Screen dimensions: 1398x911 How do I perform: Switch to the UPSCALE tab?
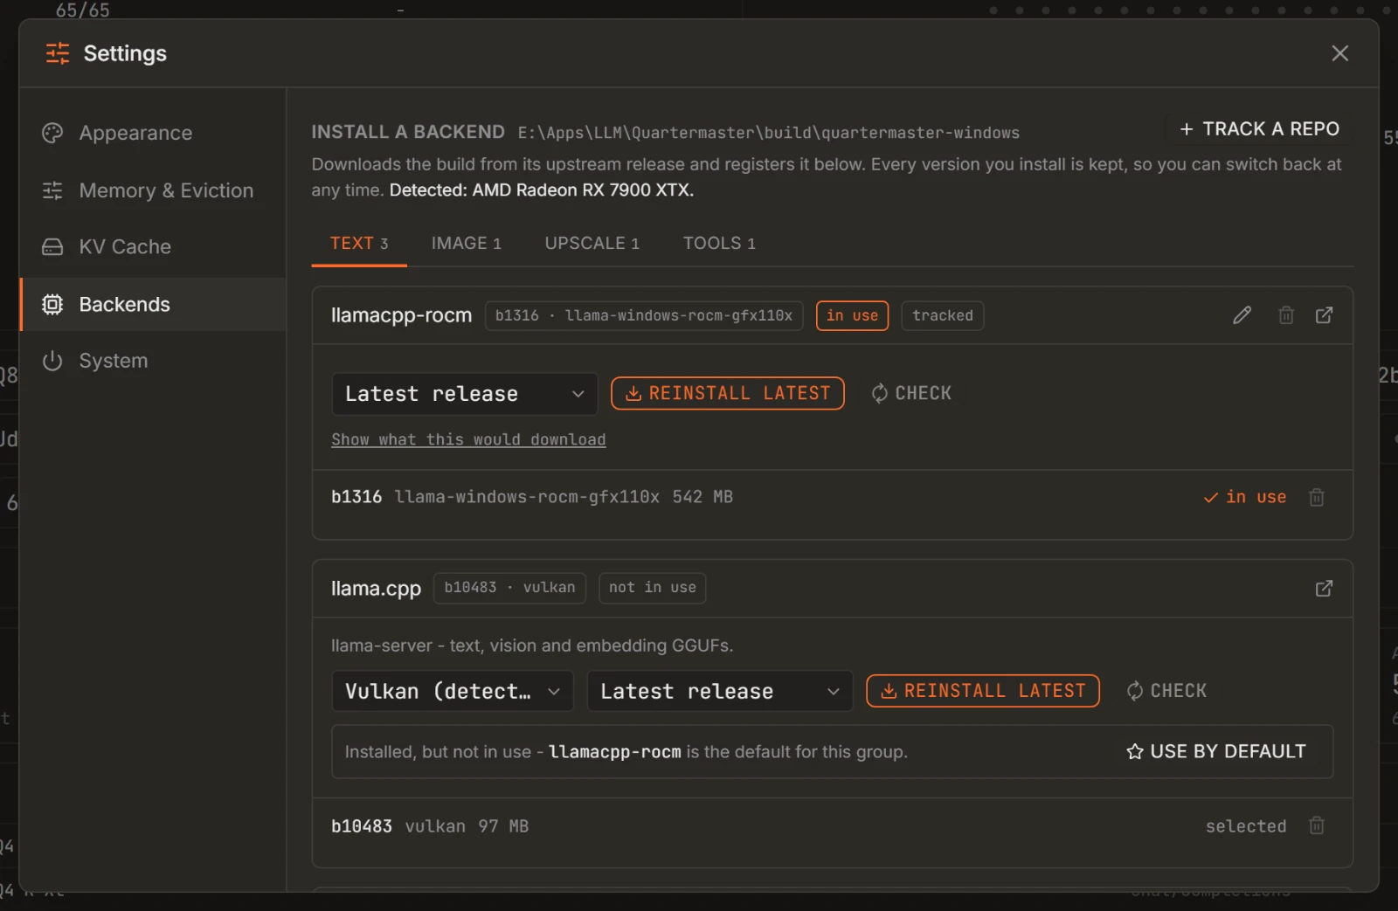[x=592, y=244]
